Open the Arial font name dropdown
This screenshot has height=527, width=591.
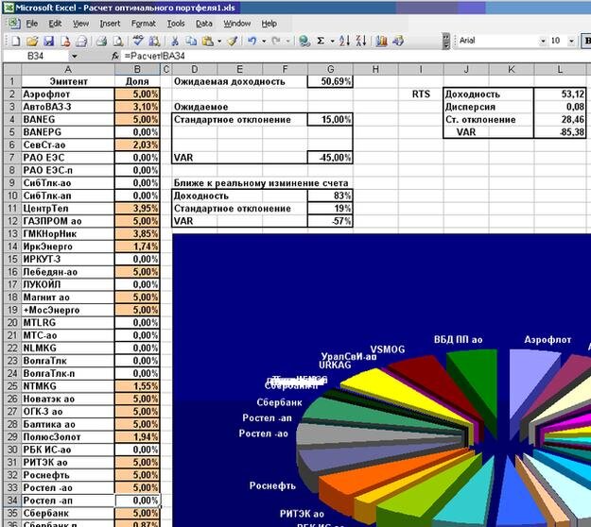click(x=543, y=41)
